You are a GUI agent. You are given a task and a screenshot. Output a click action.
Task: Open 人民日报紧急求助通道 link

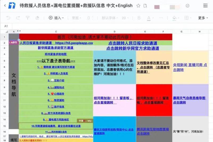[56, 43]
